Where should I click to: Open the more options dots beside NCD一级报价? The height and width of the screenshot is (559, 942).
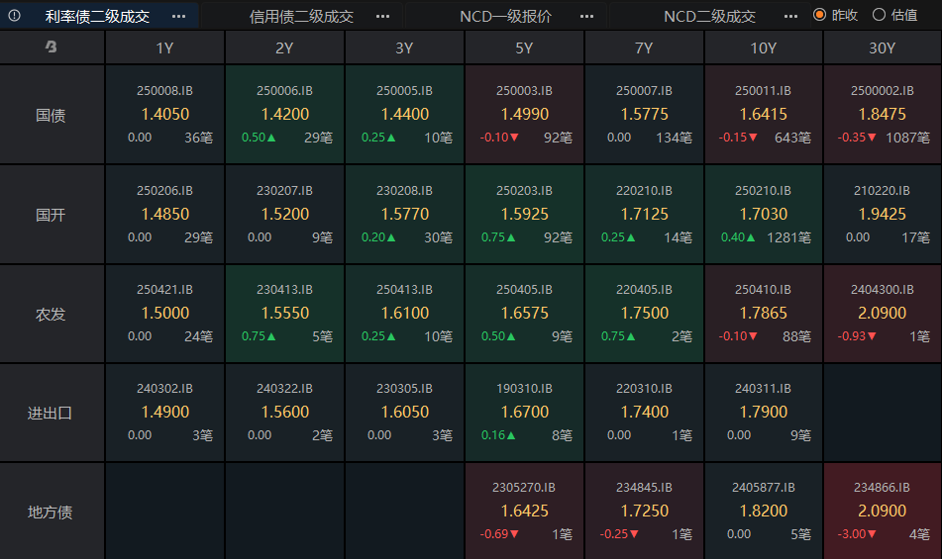[x=587, y=16]
